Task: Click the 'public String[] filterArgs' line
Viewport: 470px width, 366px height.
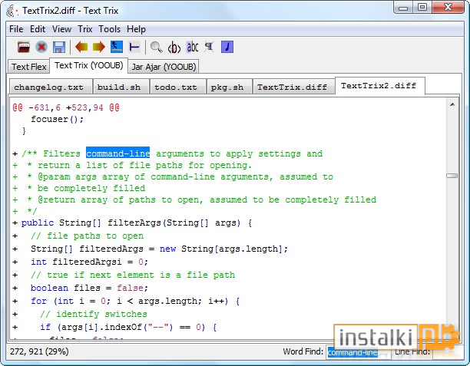Action: click(137, 223)
